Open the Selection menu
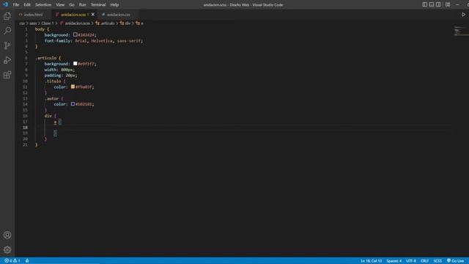 pyautogui.click(x=43, y=5)
